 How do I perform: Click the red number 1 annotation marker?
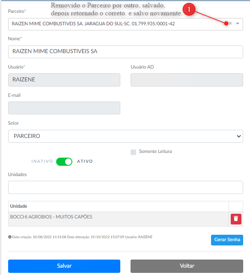pyautogui.click(x=189, y=9)
